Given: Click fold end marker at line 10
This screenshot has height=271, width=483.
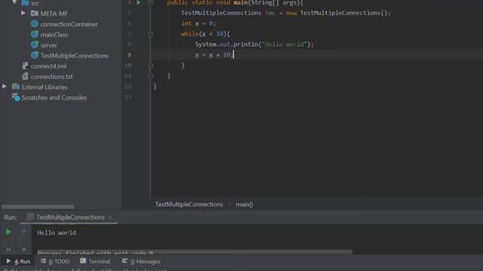Looking at the screenshot, I should tap(150, 65).
